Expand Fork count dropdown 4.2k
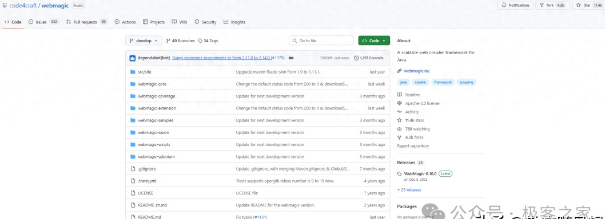 point(562,5)
